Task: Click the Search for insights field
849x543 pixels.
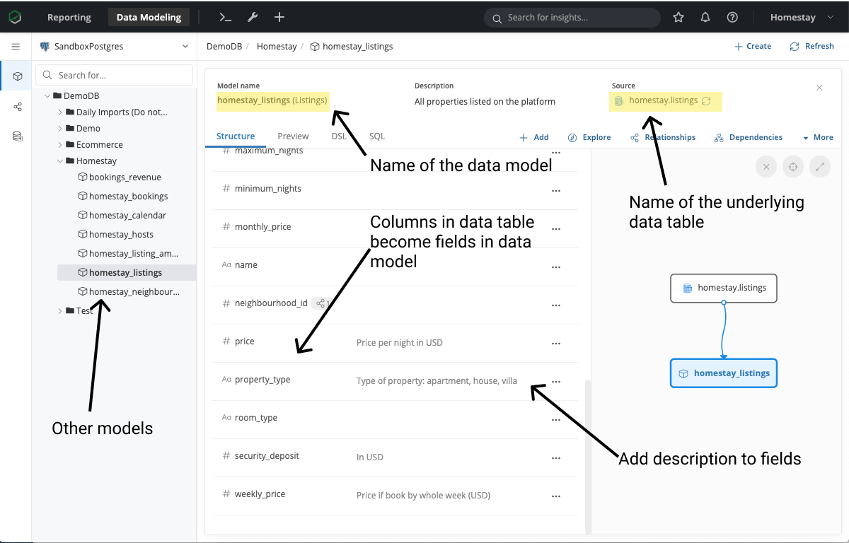Action: tap(572, 17)
